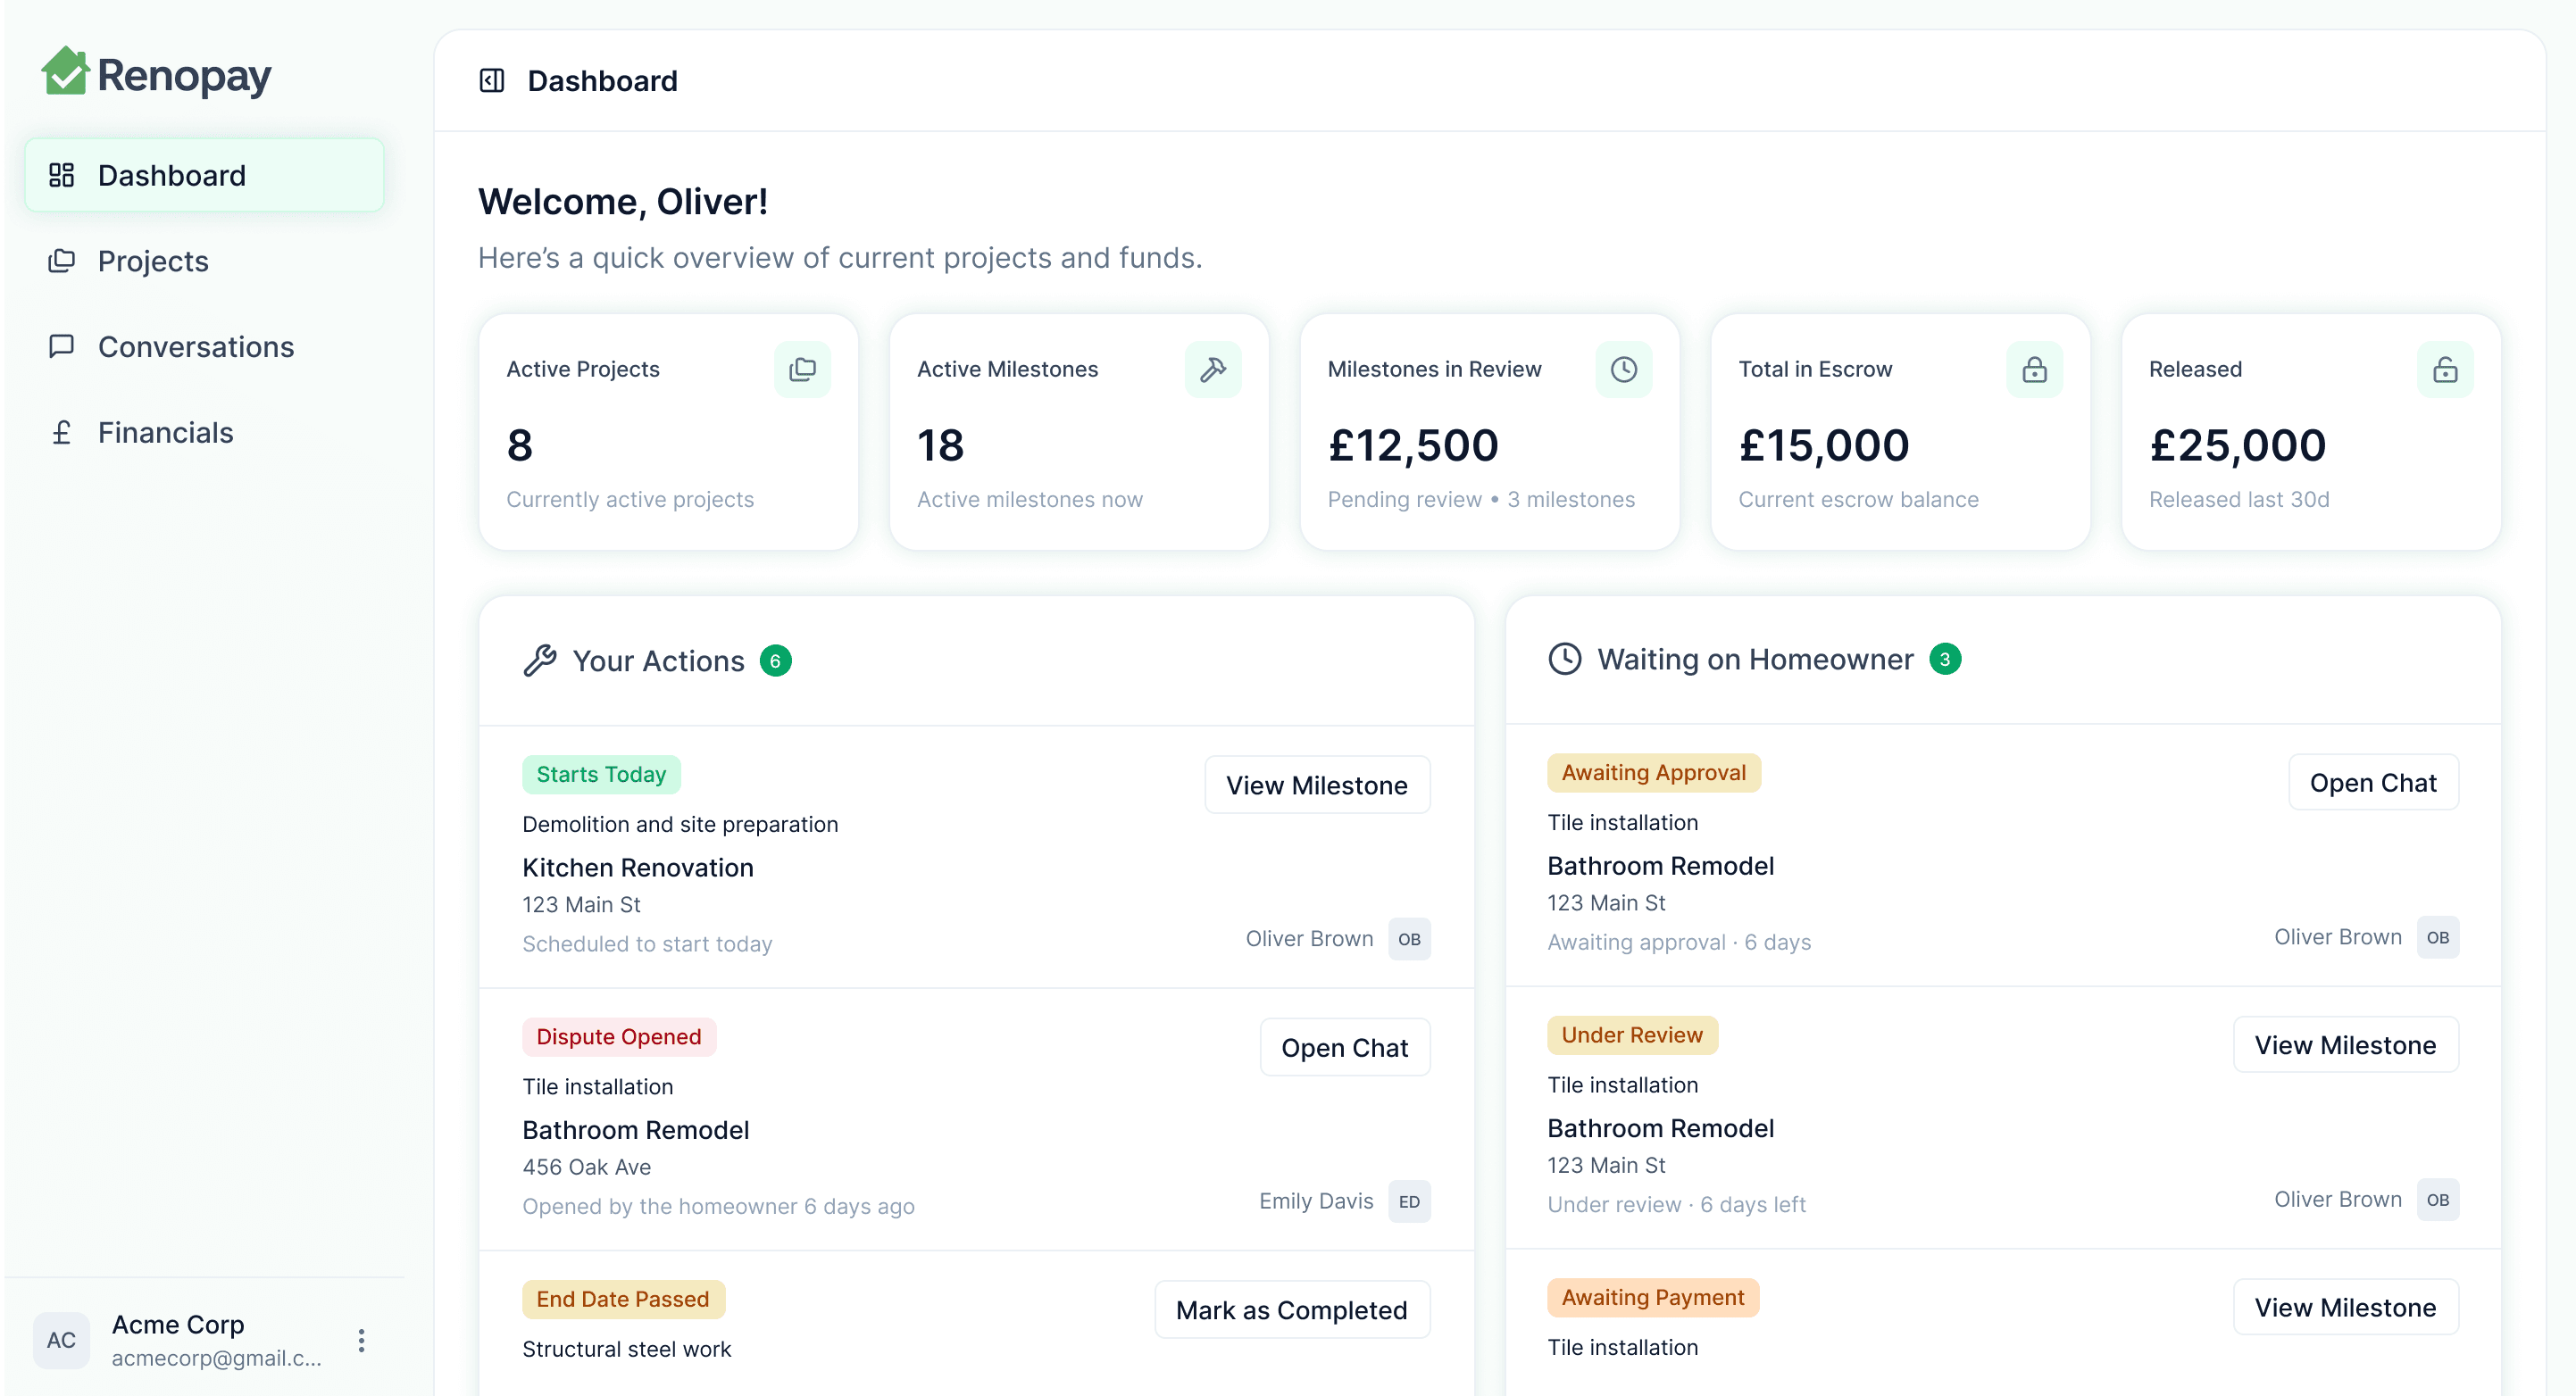This screenshot has width=2576, height=1396.
Task: Open Chat for the Bathroom Remodel dispute
Action: 1345,1047
